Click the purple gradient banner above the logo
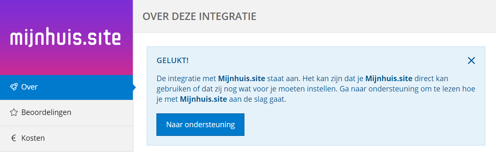The height and width of the screenshot is (152, 496). tap(66, 13)
